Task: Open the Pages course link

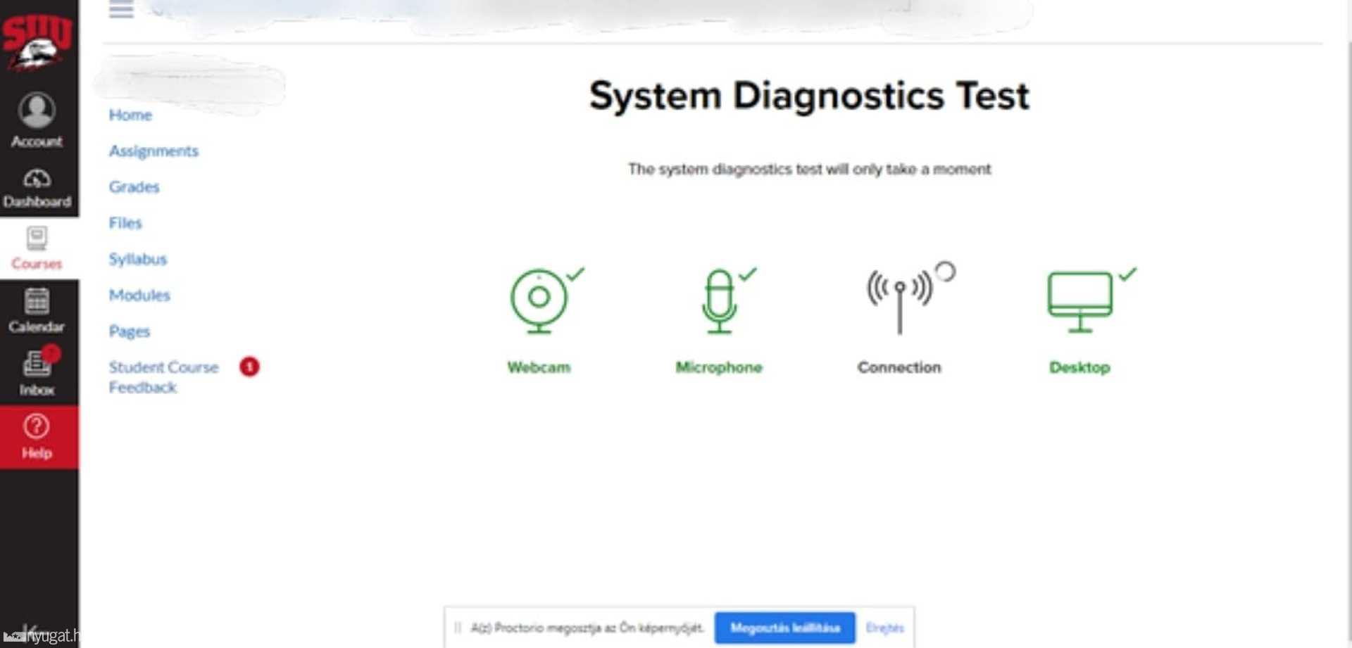Action: click(x=130, y=331)
